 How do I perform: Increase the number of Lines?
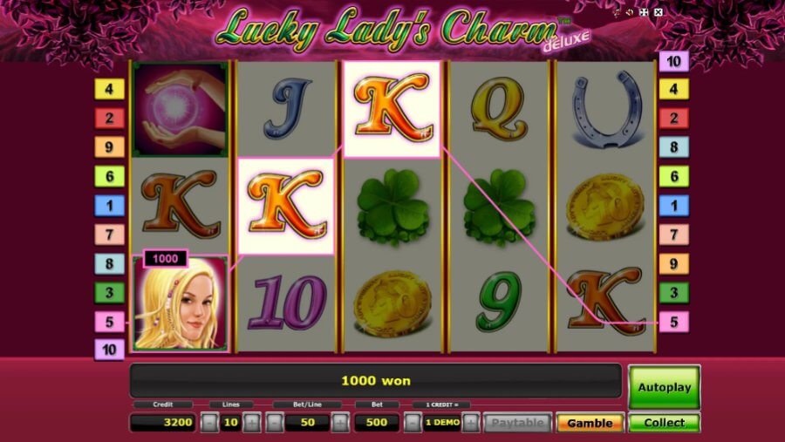click(x=252, y=423)
